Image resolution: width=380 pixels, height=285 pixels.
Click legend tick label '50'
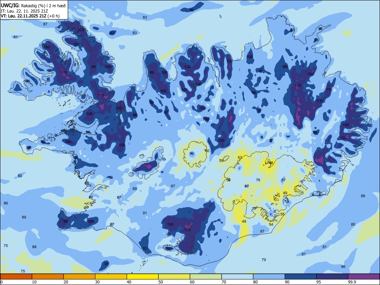pos(161,282)
